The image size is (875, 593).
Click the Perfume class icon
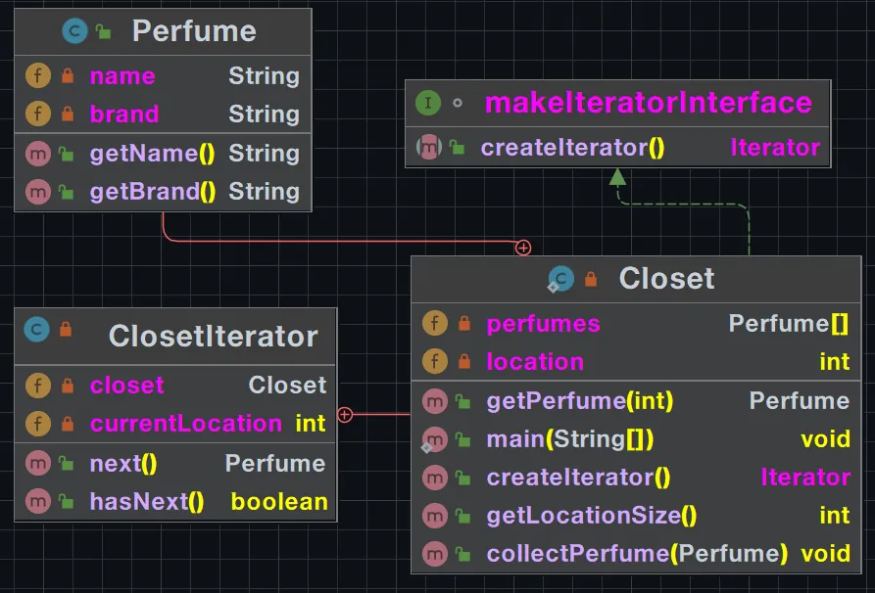click(x=74, y=31)
